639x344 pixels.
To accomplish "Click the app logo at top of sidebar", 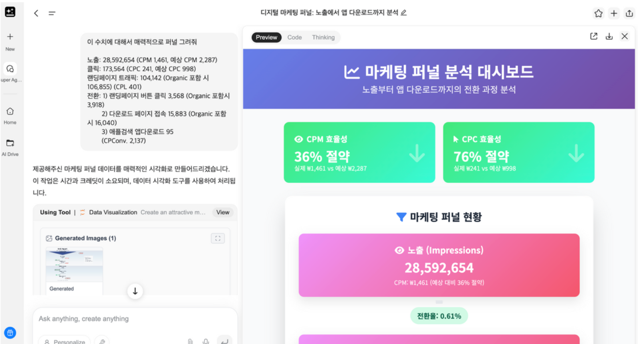I will (10, 12).
